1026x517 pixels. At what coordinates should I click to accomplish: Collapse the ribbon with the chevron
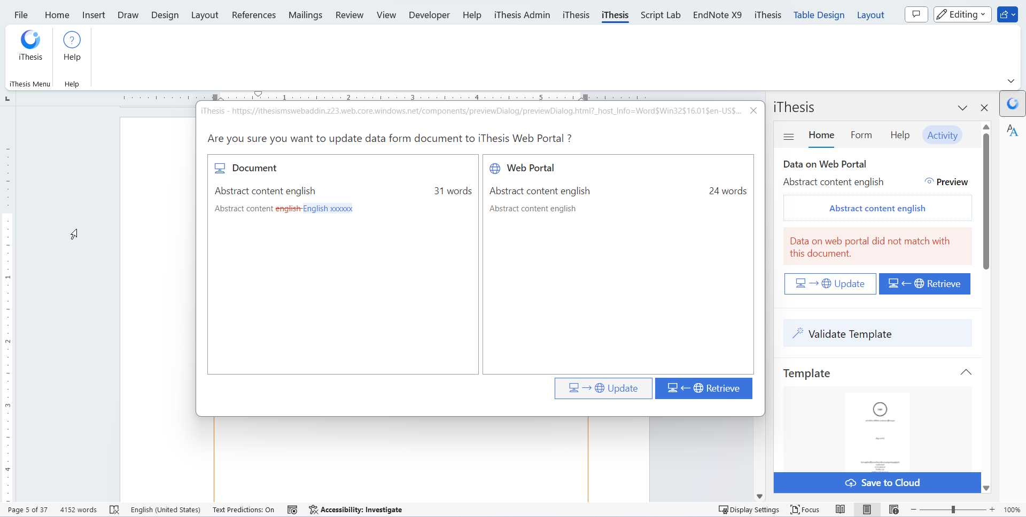(1011, 81)
